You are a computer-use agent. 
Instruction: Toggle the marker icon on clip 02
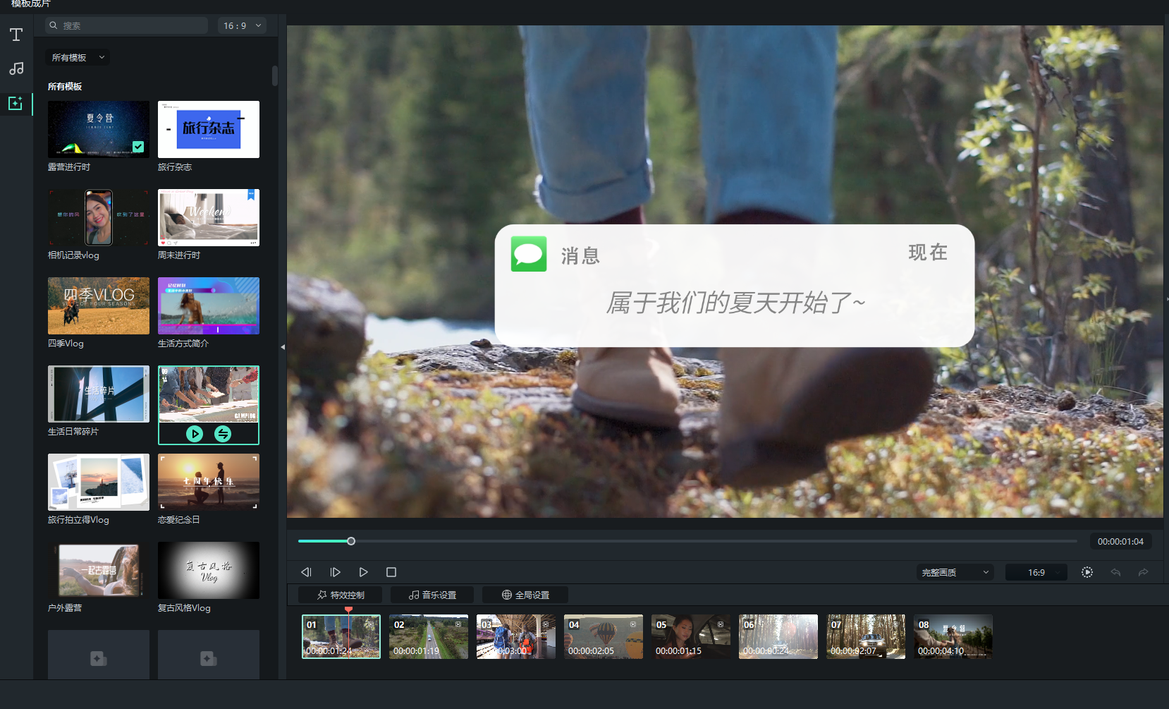click(458, 624)
